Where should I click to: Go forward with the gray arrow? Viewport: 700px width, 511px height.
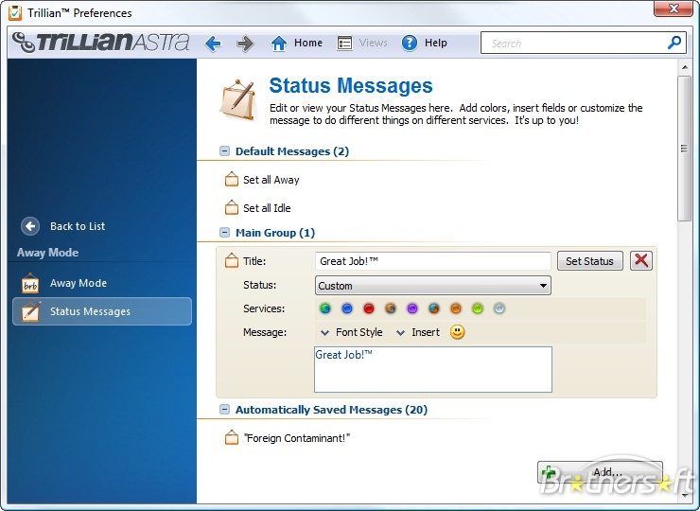[245, 44]
